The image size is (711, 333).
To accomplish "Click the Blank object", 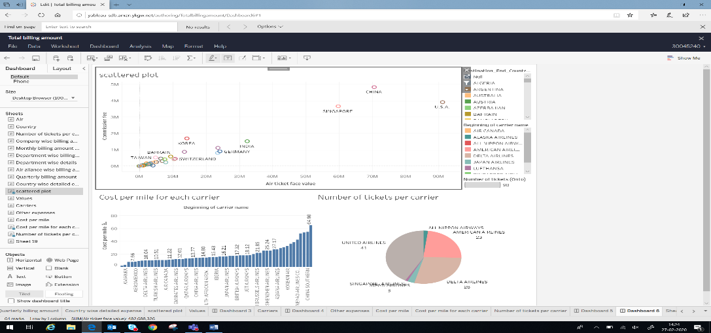I will (x=57, y=268).
